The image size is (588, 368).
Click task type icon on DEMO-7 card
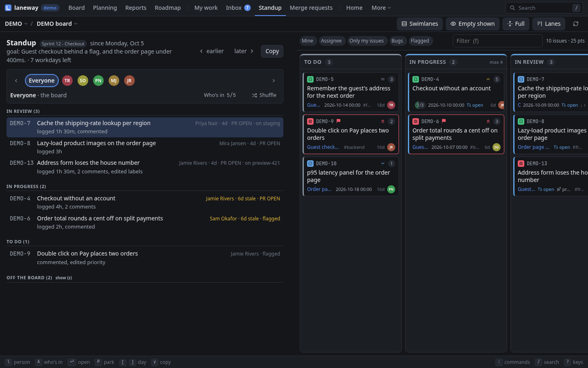point(521,79)
